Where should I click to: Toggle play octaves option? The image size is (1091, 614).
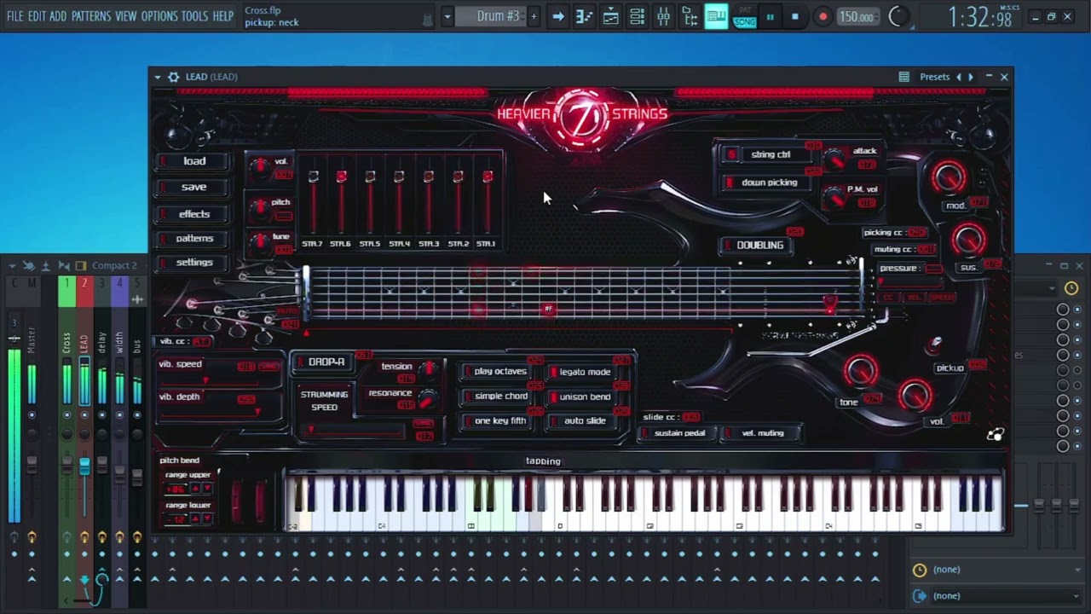[x=494, y=372]
